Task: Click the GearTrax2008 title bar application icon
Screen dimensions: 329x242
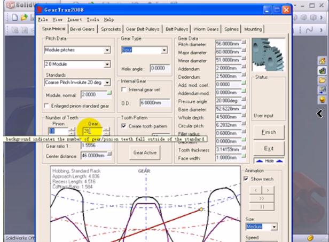Action: (39, 10)
